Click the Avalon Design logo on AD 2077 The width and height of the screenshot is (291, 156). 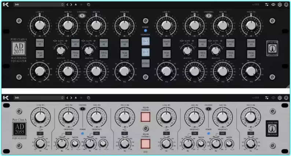point(272,48)
